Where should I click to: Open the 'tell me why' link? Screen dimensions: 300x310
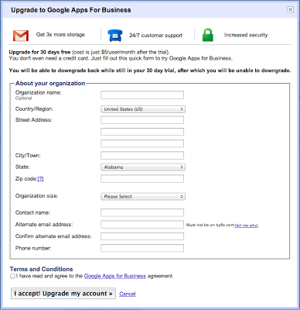click(247, 226)
